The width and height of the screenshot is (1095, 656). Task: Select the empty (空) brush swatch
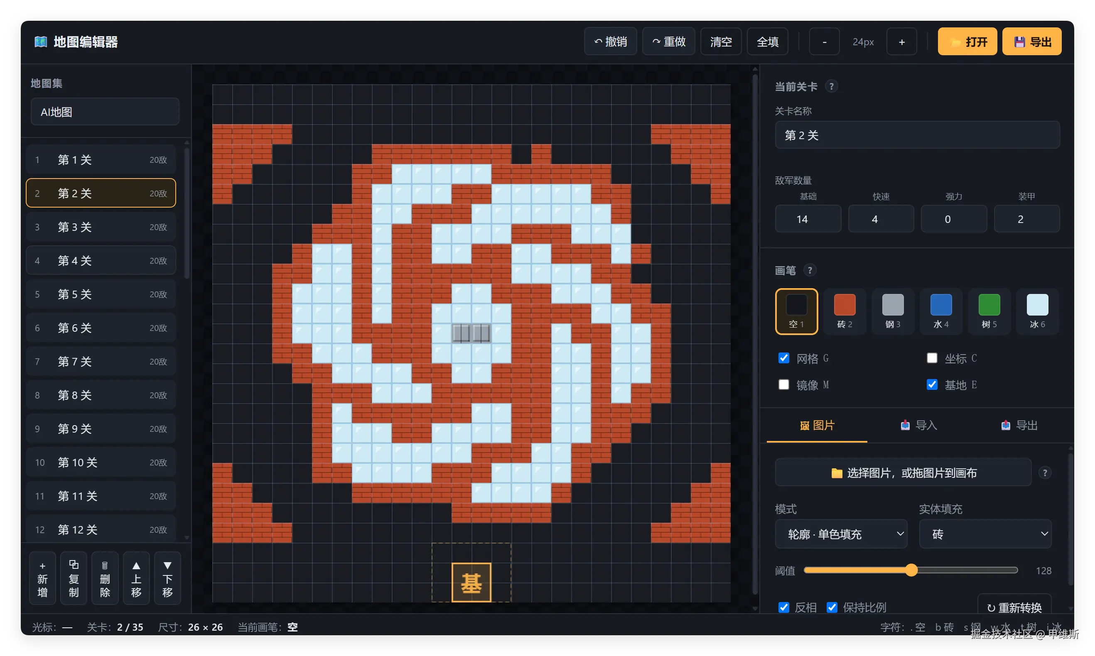pyautogui.click(x=796, y=311)
